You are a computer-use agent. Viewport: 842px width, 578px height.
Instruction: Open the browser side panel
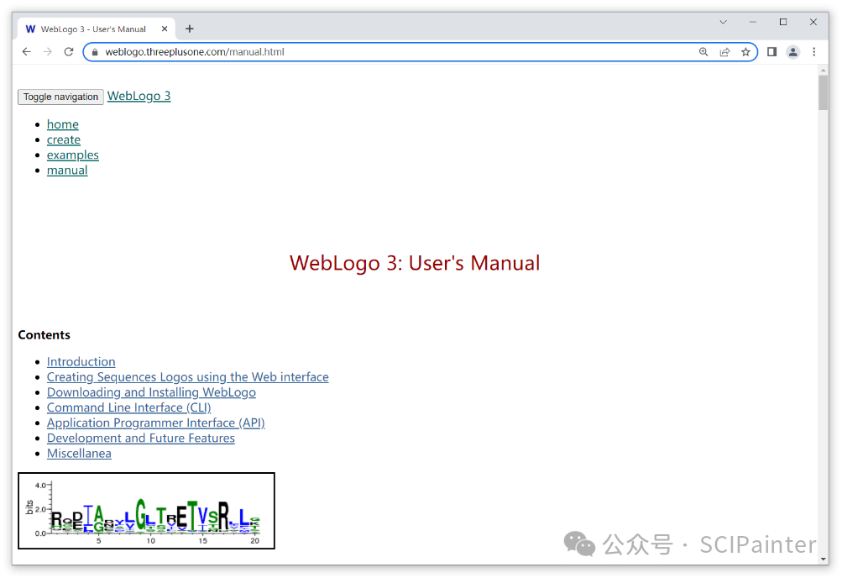pyautogui.click(x=771, y=52)
